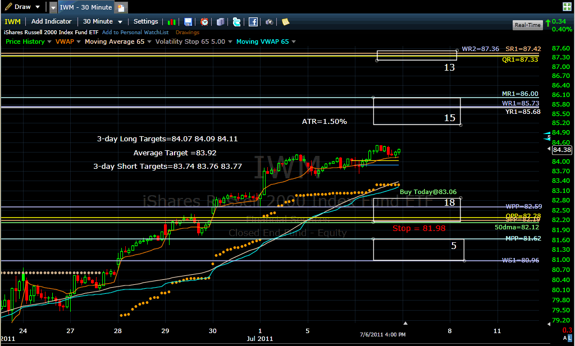This screenshot has width=575, height=346.
Task: Select the WS1=80.96 support label
Action: (521, 260)
